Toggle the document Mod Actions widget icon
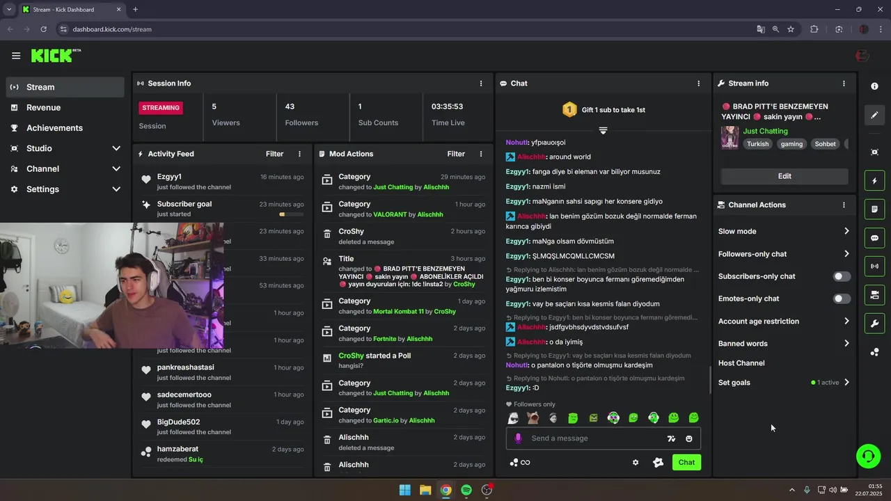 click(x=874, y=209)
